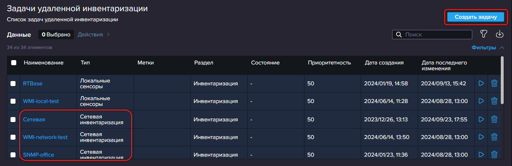This screenshot has width=512, height=166.
Task: Check the RTBase row checkbox
Action: click(13, 84)
